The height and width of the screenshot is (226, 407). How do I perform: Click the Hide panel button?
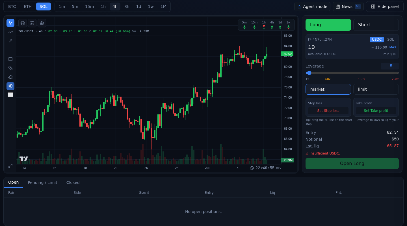[x=385, y=6]
